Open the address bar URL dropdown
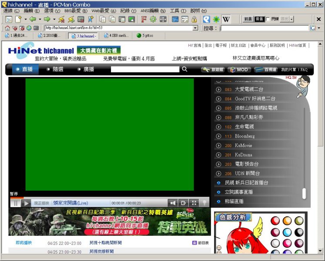 pos(197,28)
